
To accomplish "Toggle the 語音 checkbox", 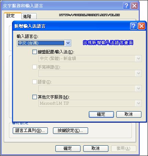I will click(34, 82).
